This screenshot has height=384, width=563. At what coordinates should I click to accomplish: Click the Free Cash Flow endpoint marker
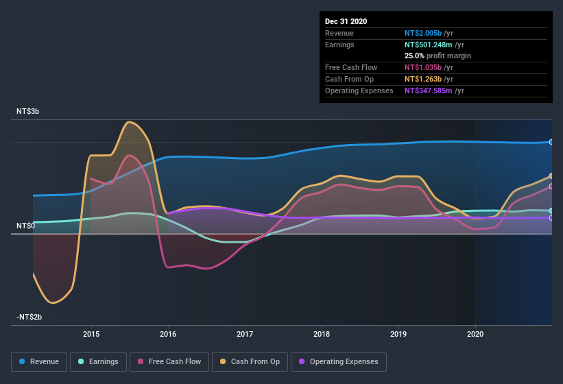click(x=551, y=187)
